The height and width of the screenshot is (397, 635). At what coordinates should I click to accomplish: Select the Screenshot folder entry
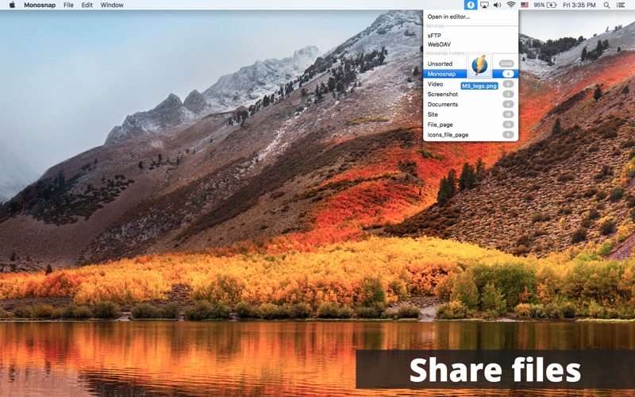(443, 94)
